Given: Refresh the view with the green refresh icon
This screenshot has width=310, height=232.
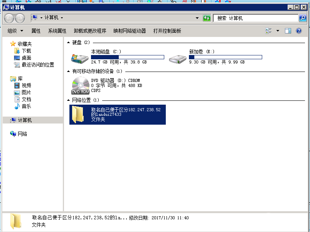Looking at the screenshot, I should [x=207, y=18].
